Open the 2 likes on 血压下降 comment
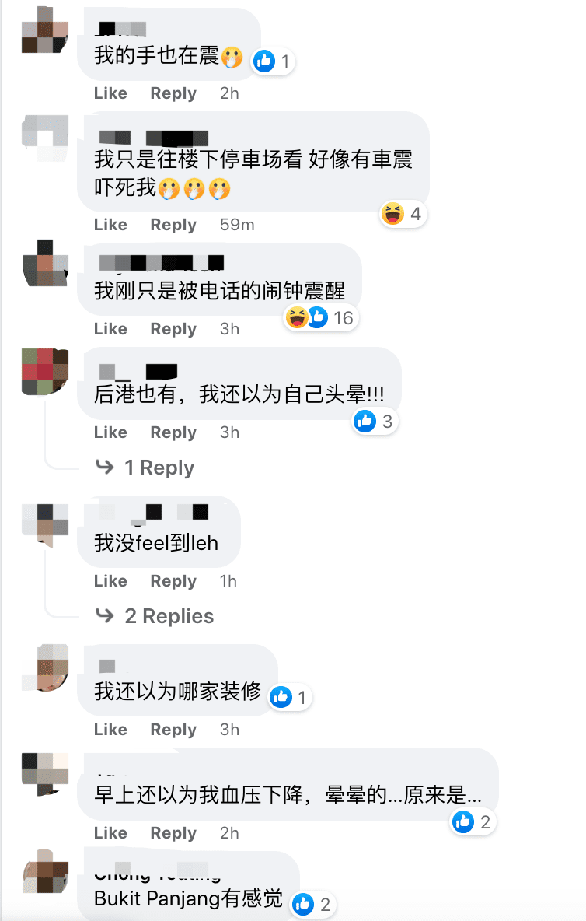 (473, 821)
